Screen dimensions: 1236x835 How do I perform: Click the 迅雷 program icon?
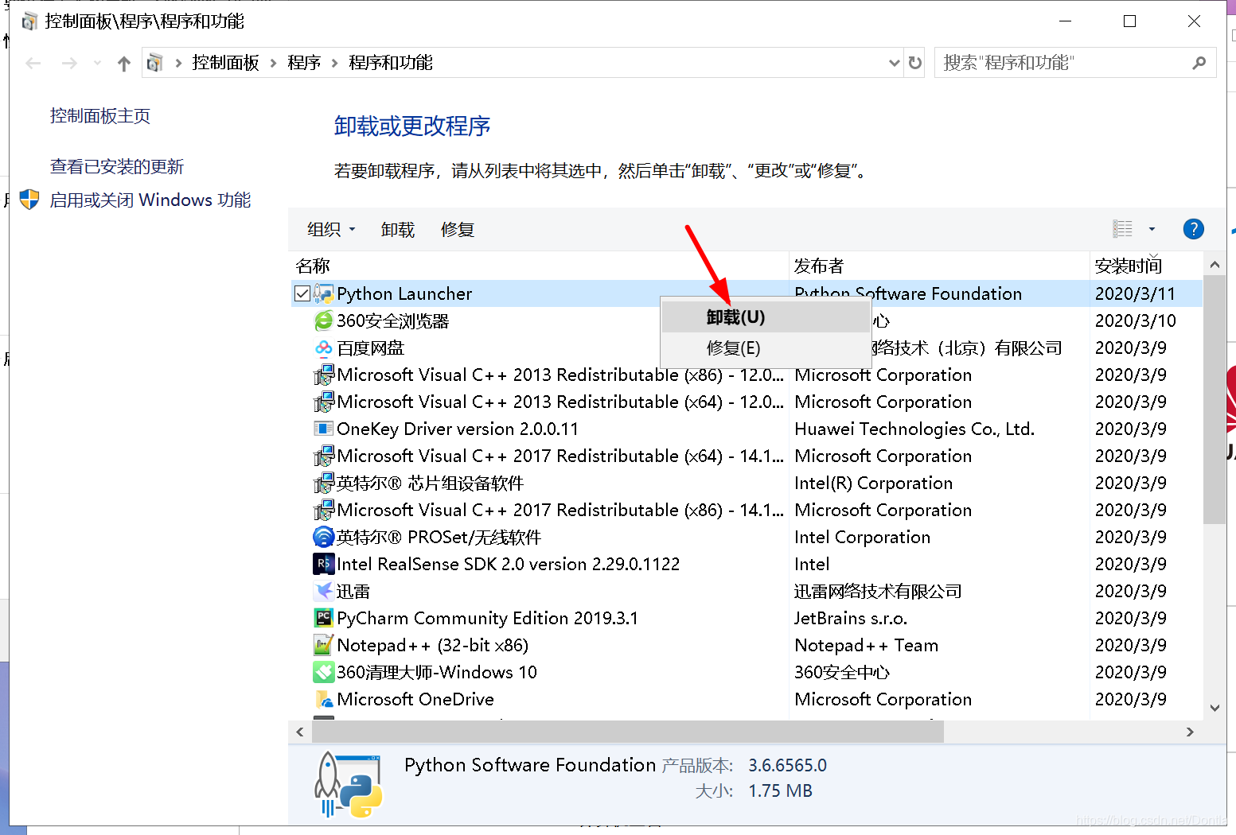(323, 591)
